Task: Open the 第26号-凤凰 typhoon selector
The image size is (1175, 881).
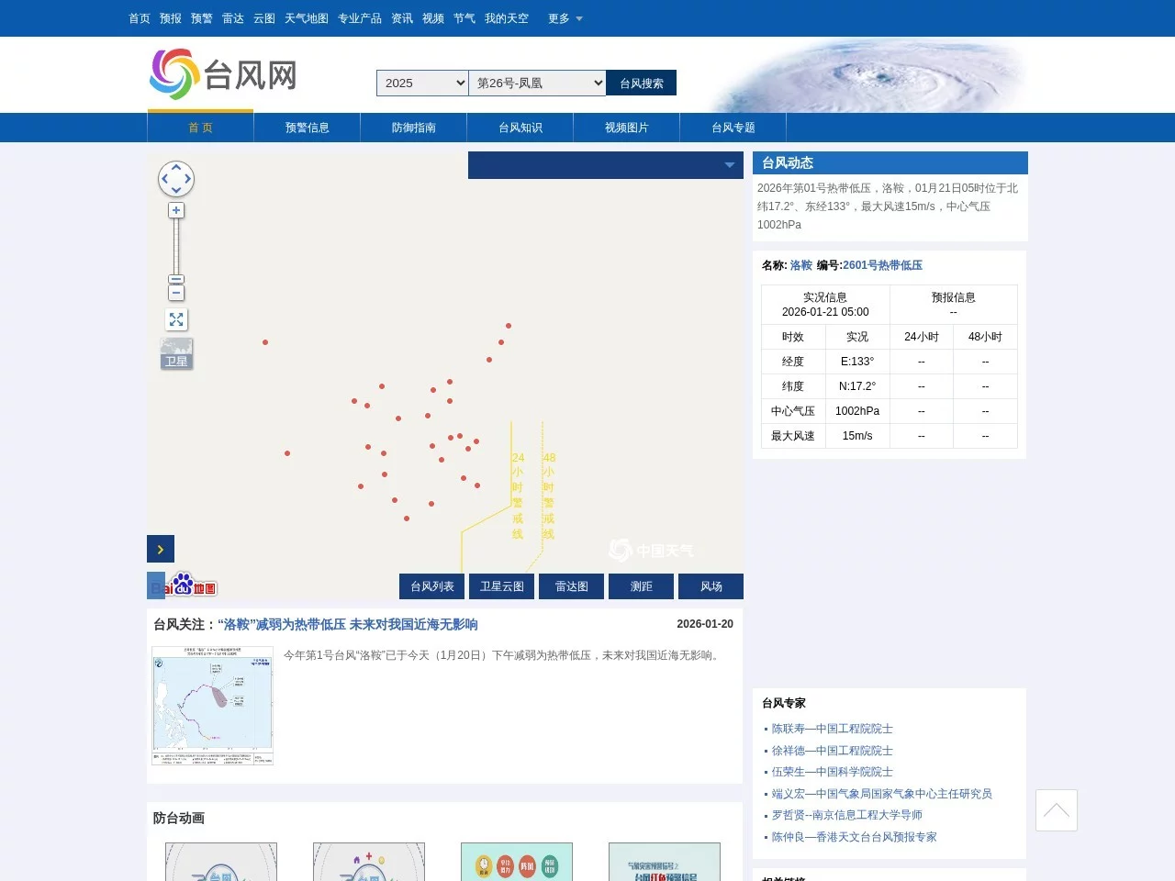Action: tap(537, 83)
